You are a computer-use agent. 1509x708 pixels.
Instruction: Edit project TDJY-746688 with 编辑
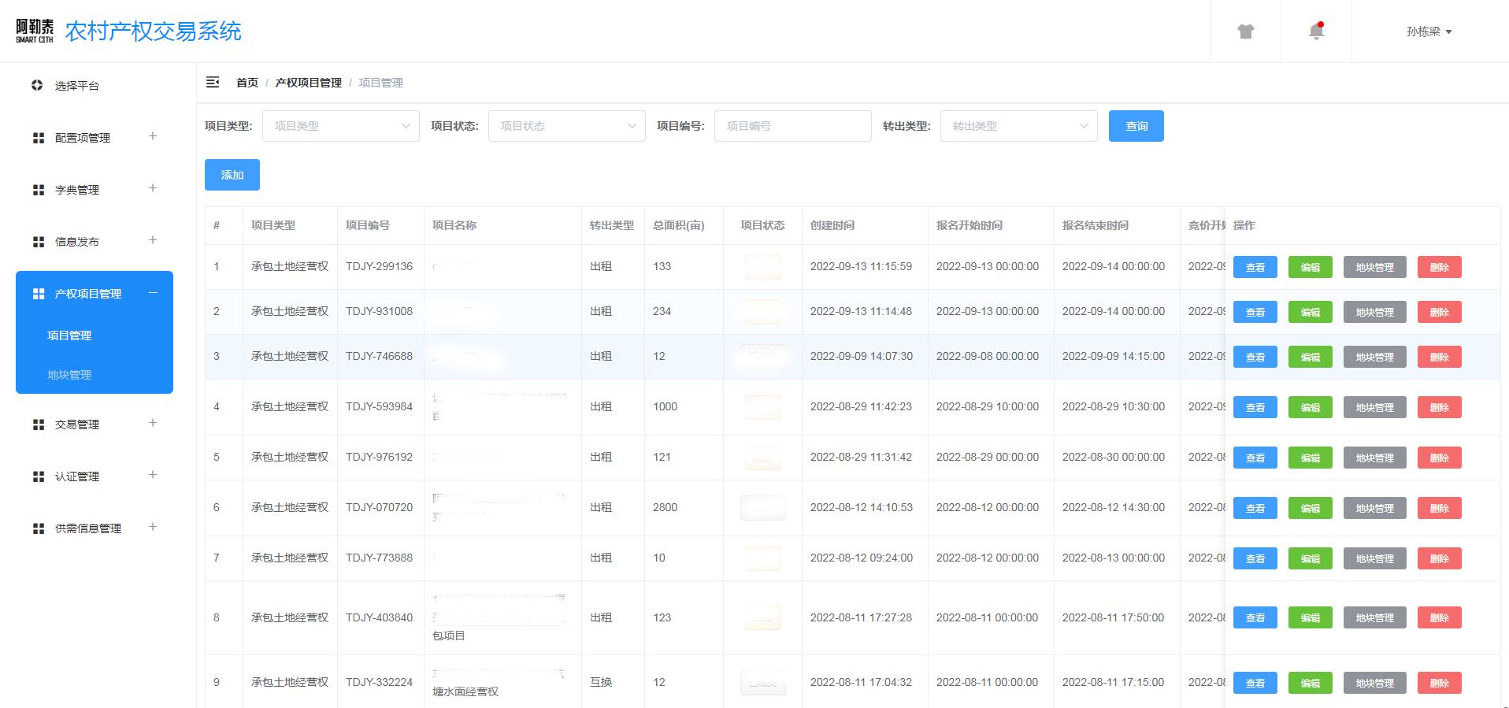coord(1311,357)
